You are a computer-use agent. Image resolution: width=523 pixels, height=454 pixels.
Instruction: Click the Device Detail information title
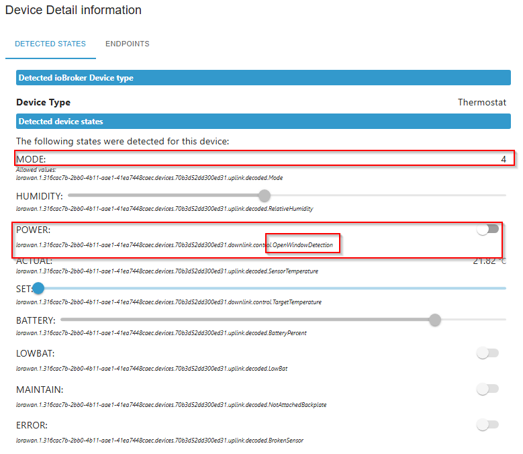click(x=73, y=10)
